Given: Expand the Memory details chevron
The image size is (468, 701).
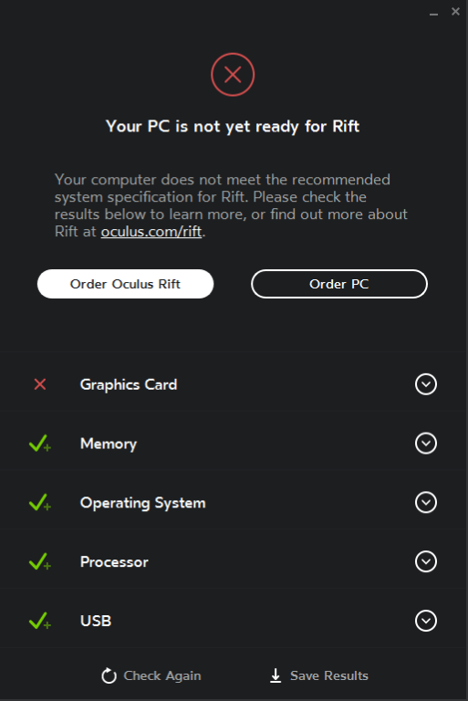Looking at the screenshot, I should 425,443.
